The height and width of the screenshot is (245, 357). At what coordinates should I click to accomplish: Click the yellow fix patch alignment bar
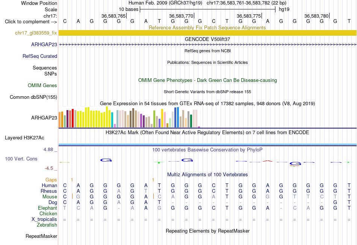click(x=207, y=33)
